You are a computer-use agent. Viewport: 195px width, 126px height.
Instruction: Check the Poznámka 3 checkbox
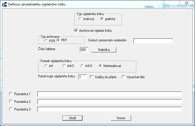click(11, 109)
